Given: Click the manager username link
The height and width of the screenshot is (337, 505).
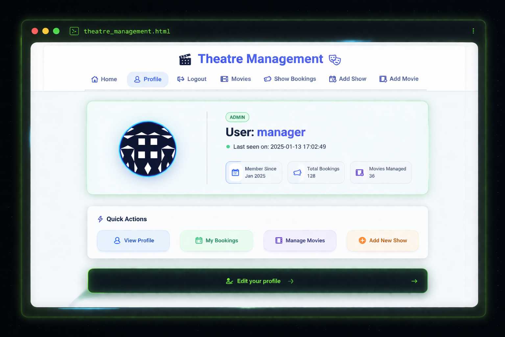Looking at the screenshot, I should pyautogui.click(x=281, y=132).
